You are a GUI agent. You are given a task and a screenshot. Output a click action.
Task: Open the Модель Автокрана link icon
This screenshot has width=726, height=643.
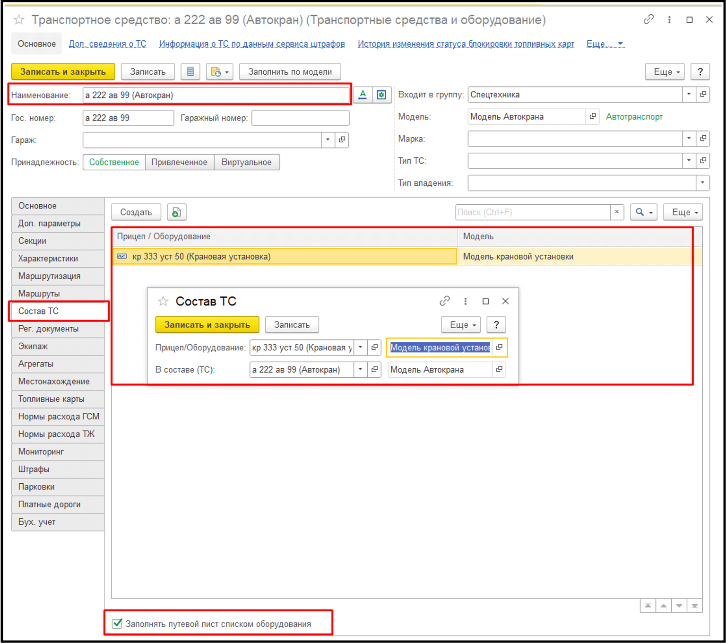pyautogui.click(x=593, y=117)
